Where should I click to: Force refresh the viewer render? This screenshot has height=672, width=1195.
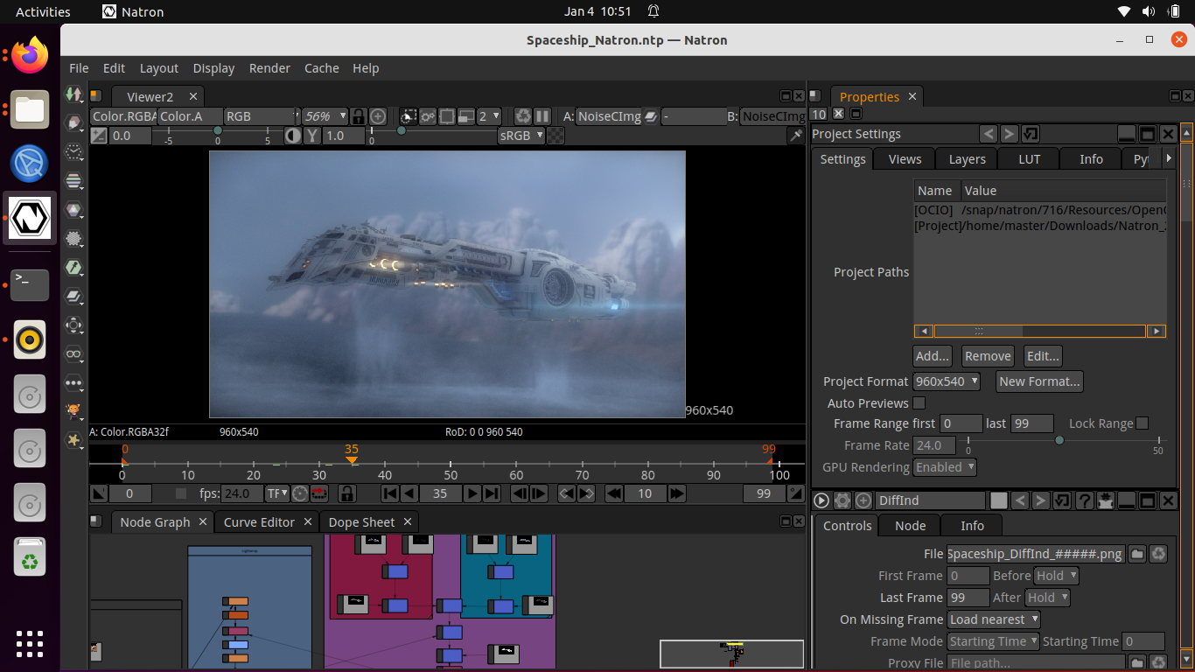pos(523,116)
